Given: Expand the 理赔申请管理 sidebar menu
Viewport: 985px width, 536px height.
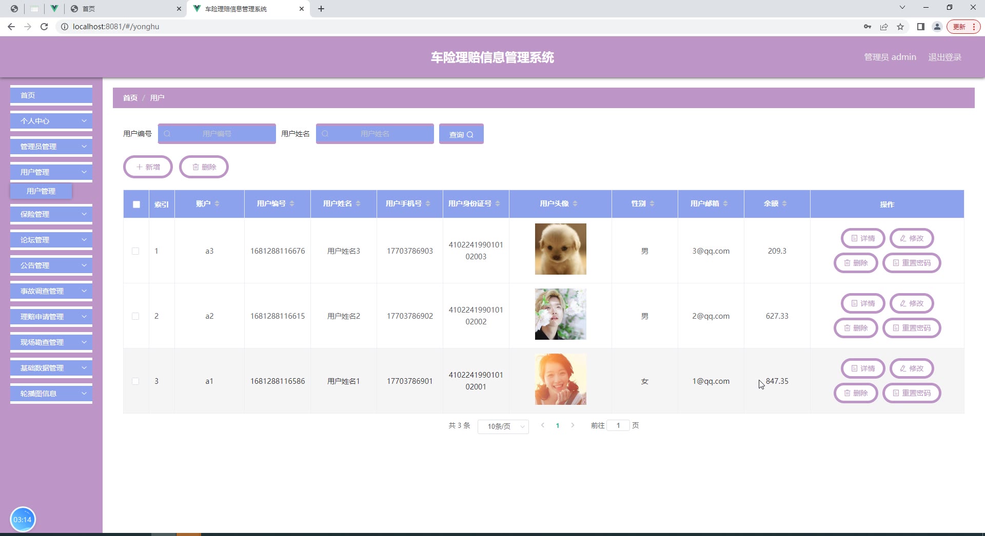Looking at the screenshot, I should pyautogui.click(x=51, y=317).
